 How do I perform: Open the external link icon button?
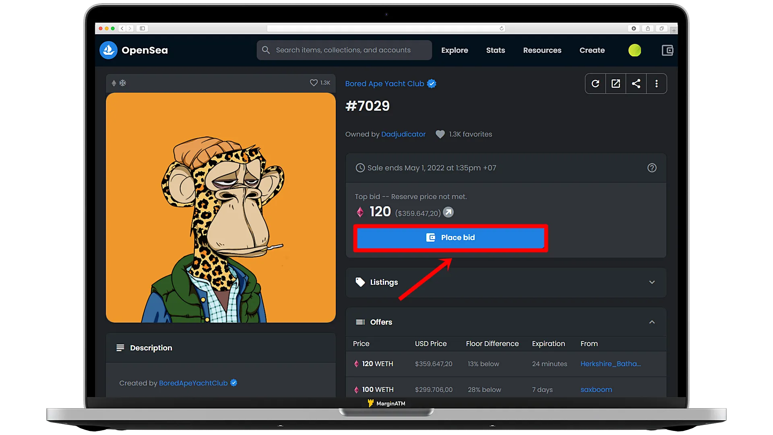coord(616,84)
